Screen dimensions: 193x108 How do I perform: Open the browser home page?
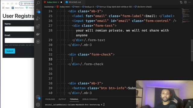(16, 4)
